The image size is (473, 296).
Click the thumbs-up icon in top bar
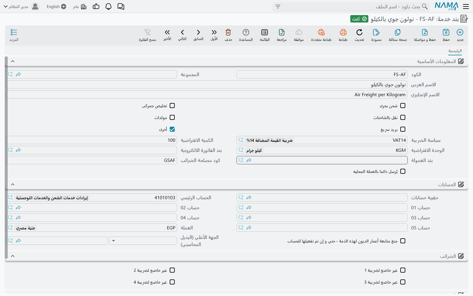(96, 7)
